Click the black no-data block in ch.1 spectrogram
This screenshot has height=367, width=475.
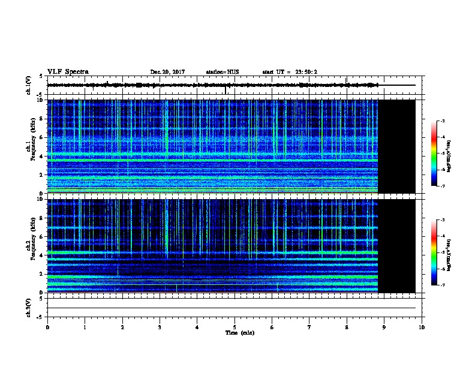pos(397,146)
